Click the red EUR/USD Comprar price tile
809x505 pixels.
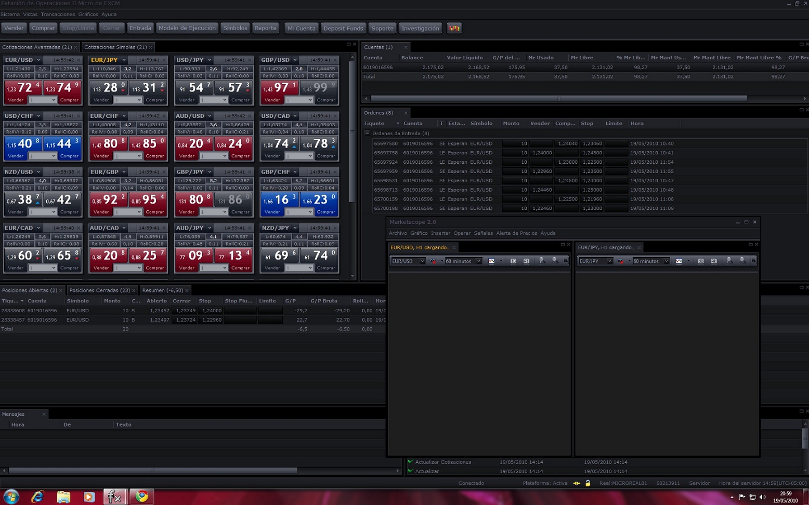[62, 92]
